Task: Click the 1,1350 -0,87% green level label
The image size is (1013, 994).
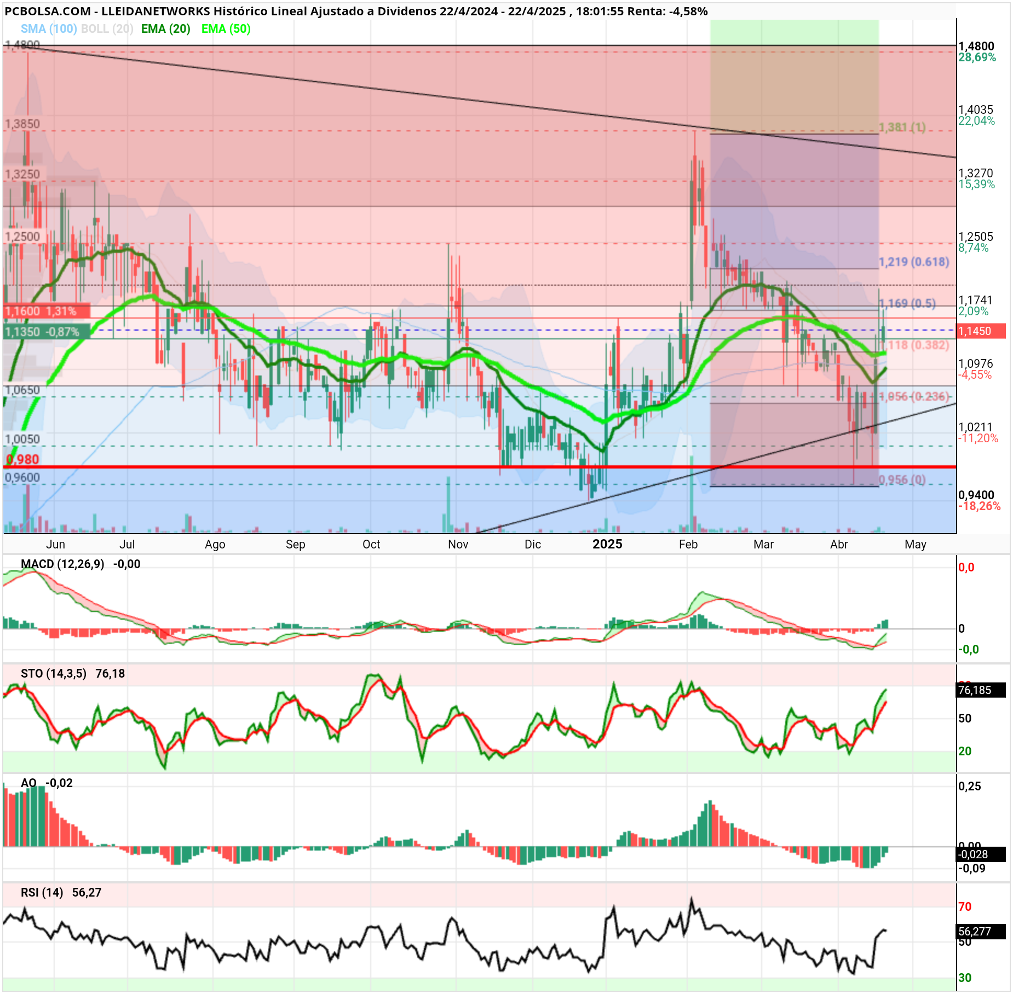Action: 47,332
